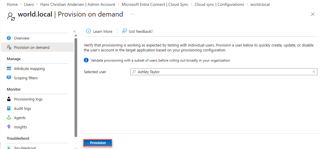Click the sidebar scroll up arrow
The height and width of the screenshot is (149, 320).
(x=76, y=36)
